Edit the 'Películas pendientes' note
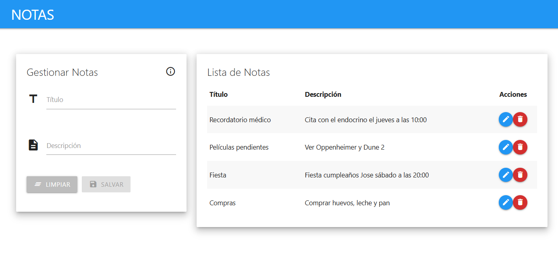 click(506, 147)
